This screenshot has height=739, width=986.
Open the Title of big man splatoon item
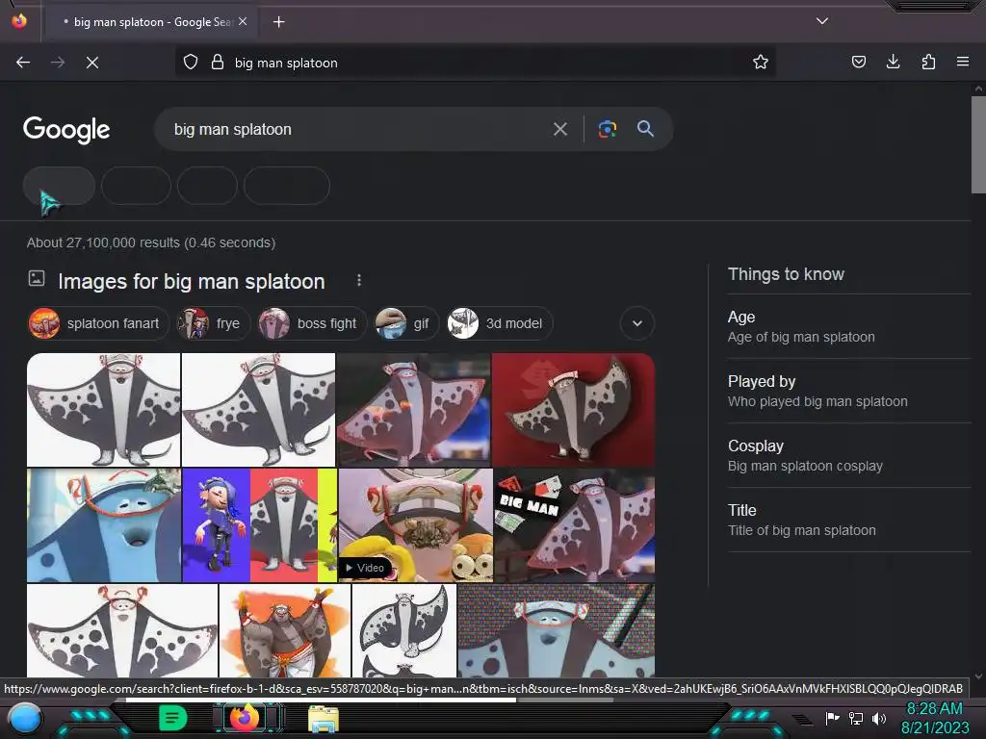[849, 520]
